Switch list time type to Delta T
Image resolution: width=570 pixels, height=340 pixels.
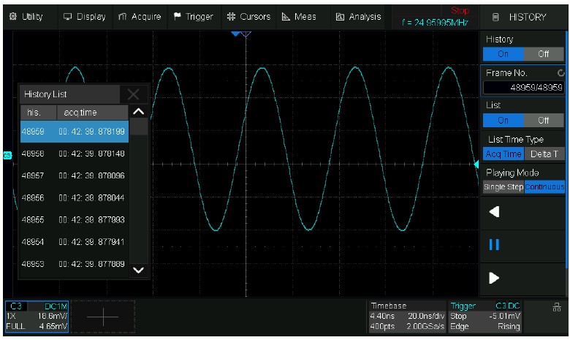coord(544,154)
